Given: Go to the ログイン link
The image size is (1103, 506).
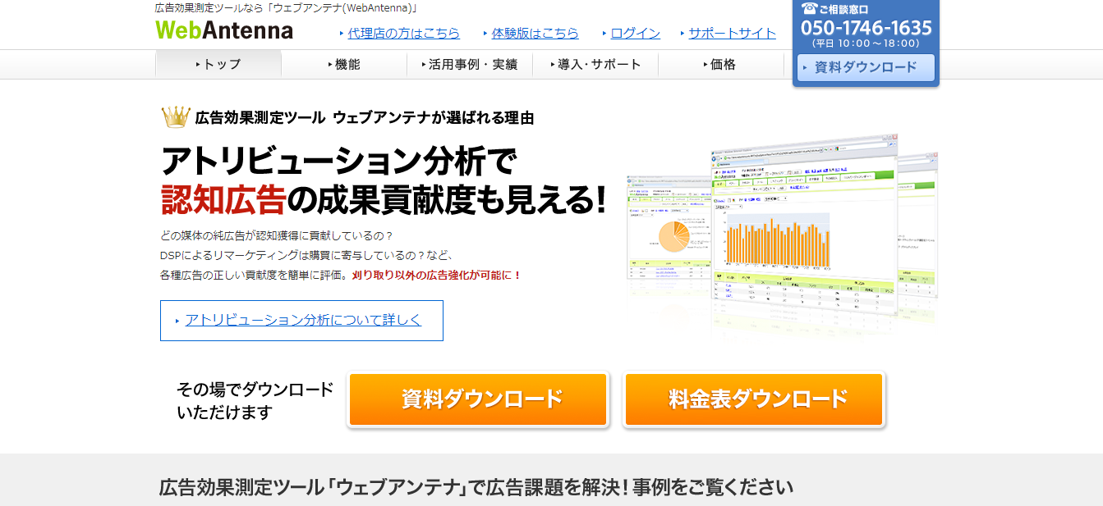Looking at the screenshot, I should point(635,34).
